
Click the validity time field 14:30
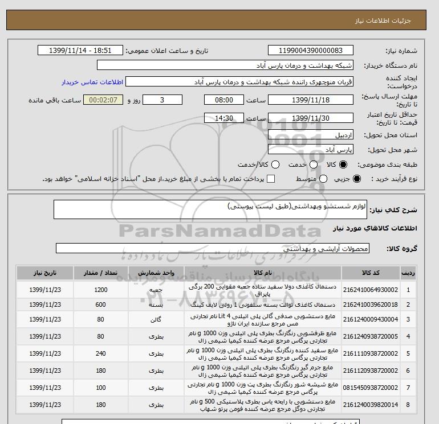pos(223,118)
